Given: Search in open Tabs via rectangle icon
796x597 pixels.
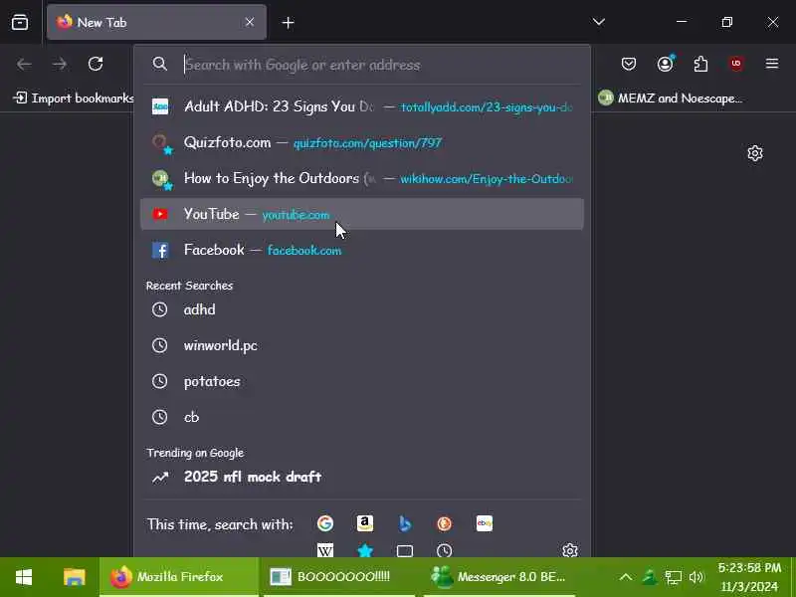Looking at the screenshot, I should [405, 550].
